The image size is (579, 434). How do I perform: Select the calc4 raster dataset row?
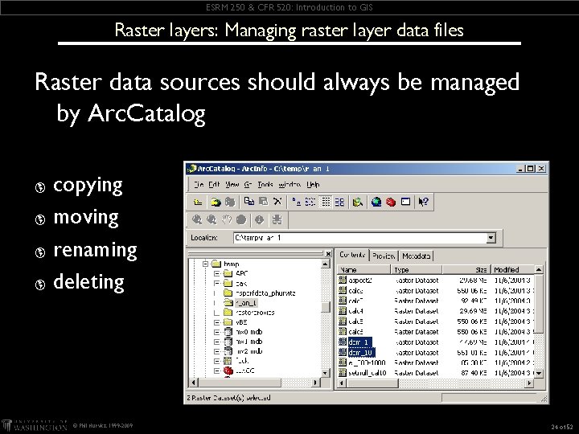[x=436, y=311]
